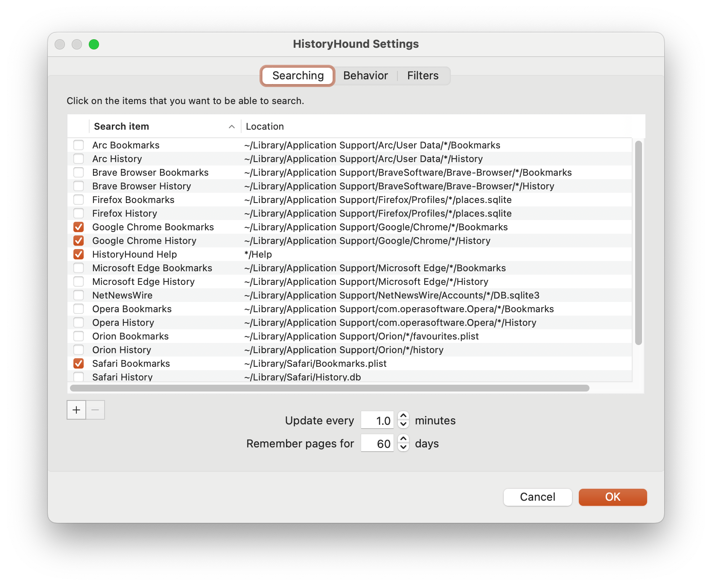Click the */Help location text

258,254
